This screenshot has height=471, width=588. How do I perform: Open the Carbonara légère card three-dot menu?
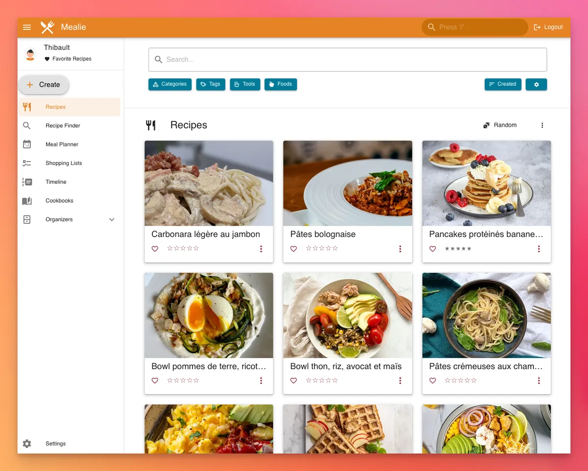click(x=261, y=249)
